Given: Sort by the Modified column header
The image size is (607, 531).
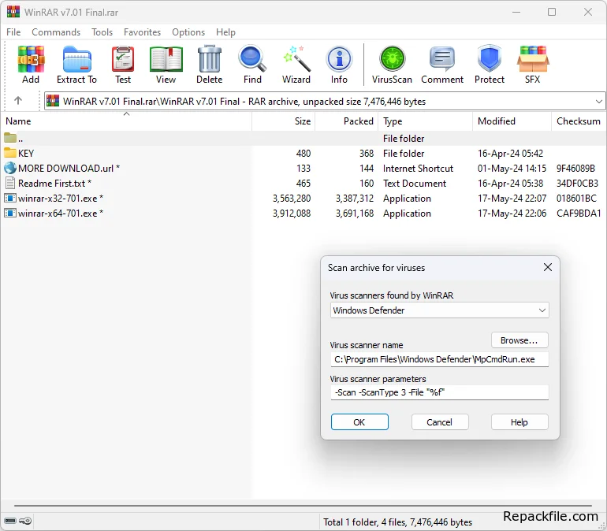Looking at the screenshot, I should point(512,121).
